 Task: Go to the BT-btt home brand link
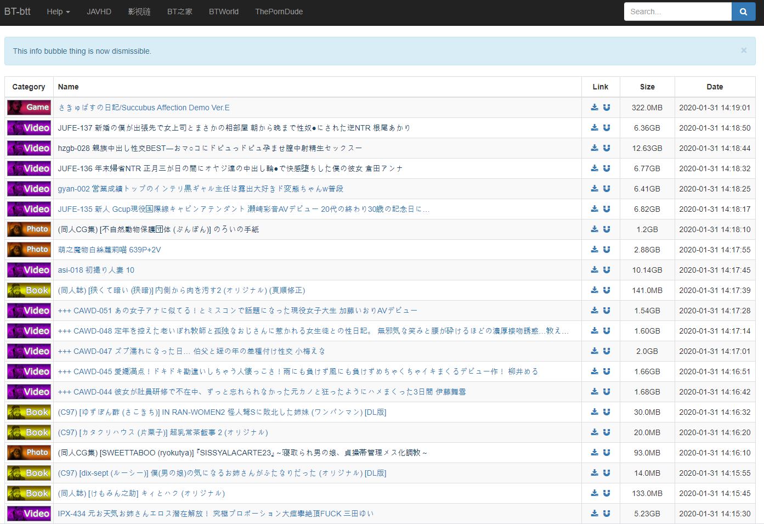tap(17, 12)
